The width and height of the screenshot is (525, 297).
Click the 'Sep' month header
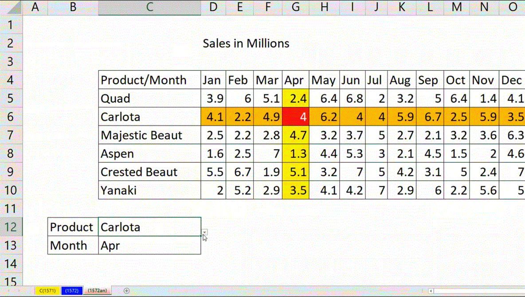click(430, 80)
